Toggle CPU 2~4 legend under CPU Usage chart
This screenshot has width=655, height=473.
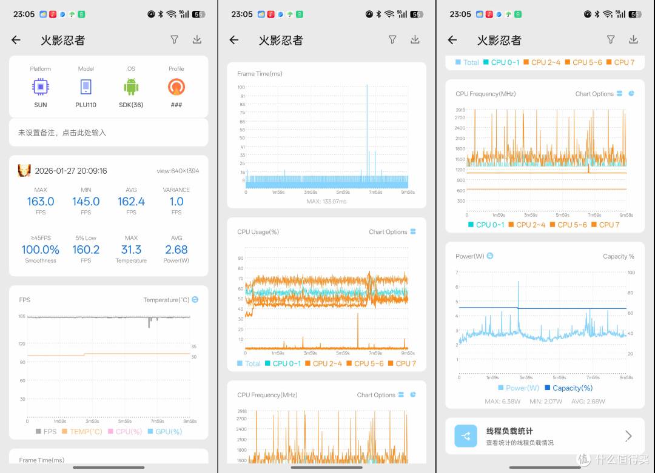[x=323, y=363]
